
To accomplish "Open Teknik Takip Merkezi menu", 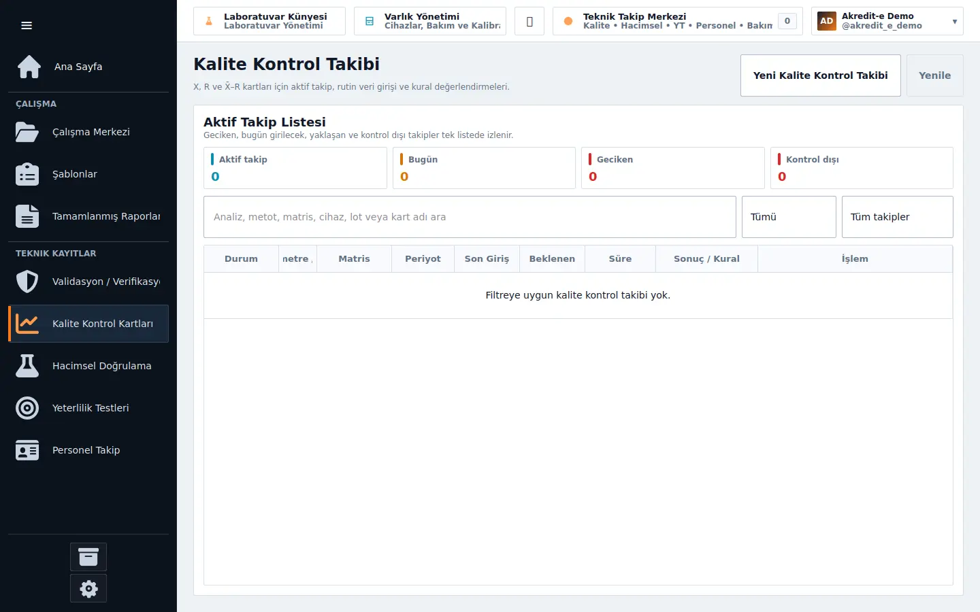I will point(678,21).
